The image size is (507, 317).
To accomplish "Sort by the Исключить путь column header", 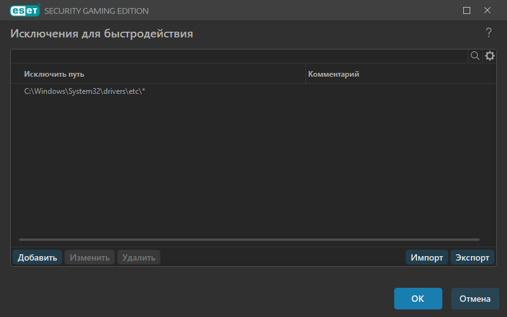I will (158, 74).
